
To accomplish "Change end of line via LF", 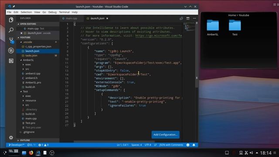I will [155, 145].
